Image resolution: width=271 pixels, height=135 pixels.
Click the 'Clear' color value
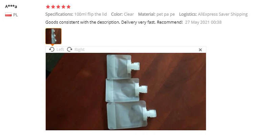pos(129,14)
